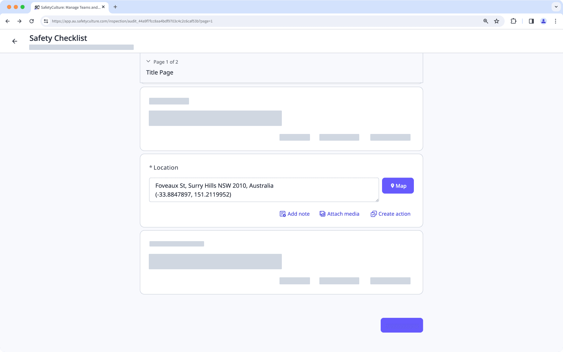Click the back arrow beside Safety Checklist
Screen dimensions: 563x352
pos(15,41)
